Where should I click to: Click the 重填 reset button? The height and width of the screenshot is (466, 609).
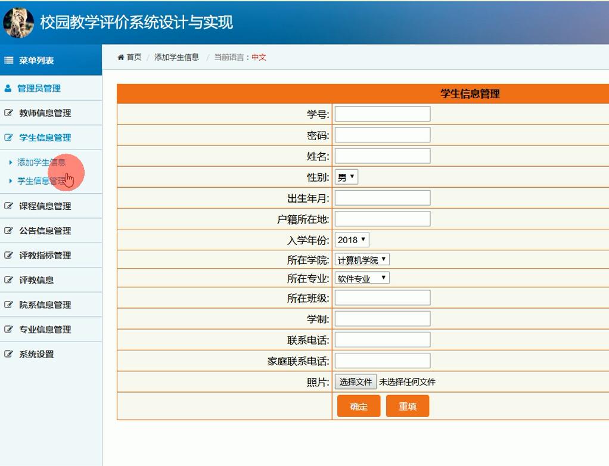tap(408, 406)
